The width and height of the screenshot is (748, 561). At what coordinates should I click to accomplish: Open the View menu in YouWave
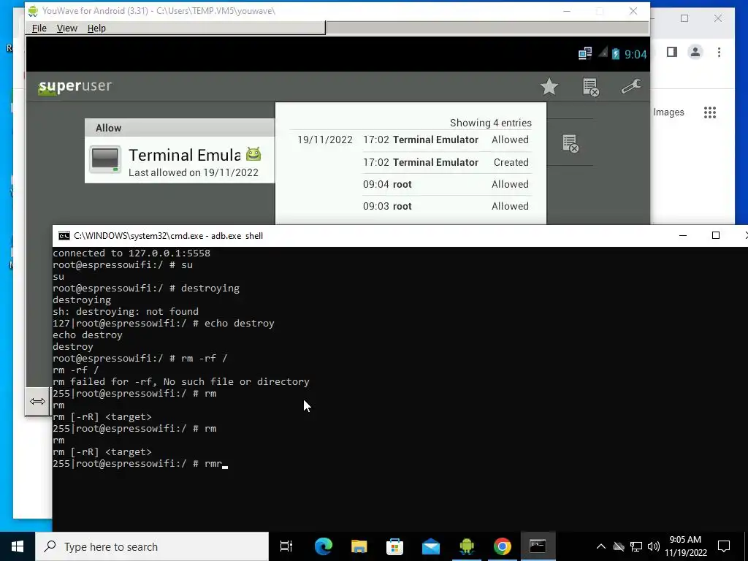pyautogui.click(x=66, y=28)
